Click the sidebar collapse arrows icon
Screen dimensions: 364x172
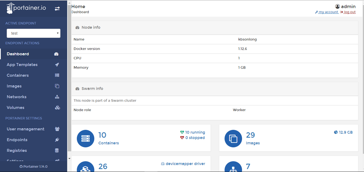(x=57, y=9)
